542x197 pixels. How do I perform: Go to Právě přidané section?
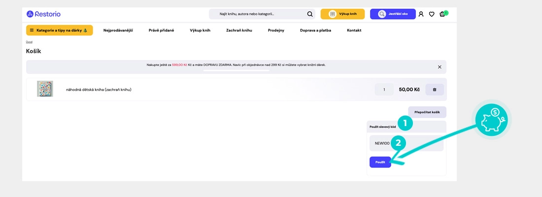(x=161, y=31)
